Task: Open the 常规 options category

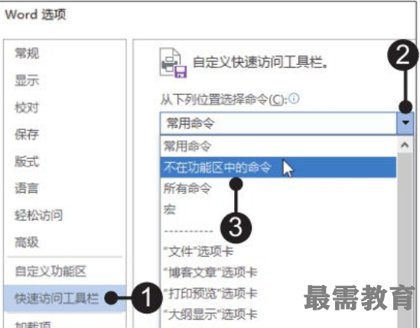Action: pos(27,54)
